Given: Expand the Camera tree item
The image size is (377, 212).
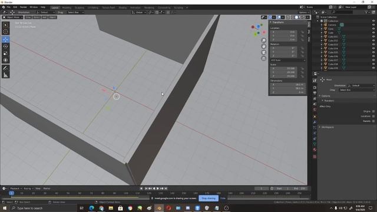Looking at the screenshot, I should (x=322, y=25).
